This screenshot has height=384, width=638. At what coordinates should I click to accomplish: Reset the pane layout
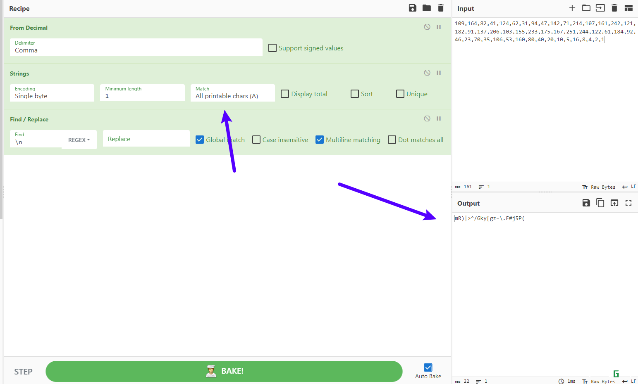[628, 8]
